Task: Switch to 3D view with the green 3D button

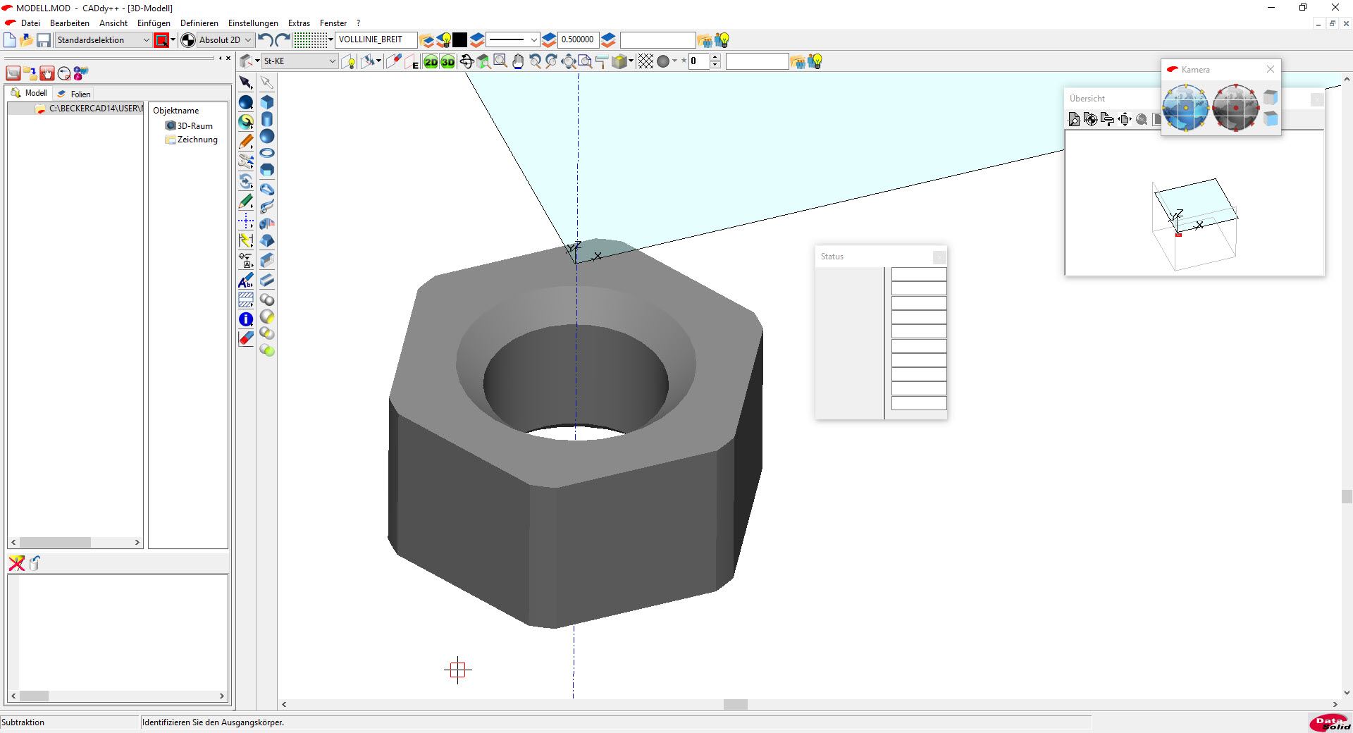Action: pyautogui.click(x=447, y=62)
